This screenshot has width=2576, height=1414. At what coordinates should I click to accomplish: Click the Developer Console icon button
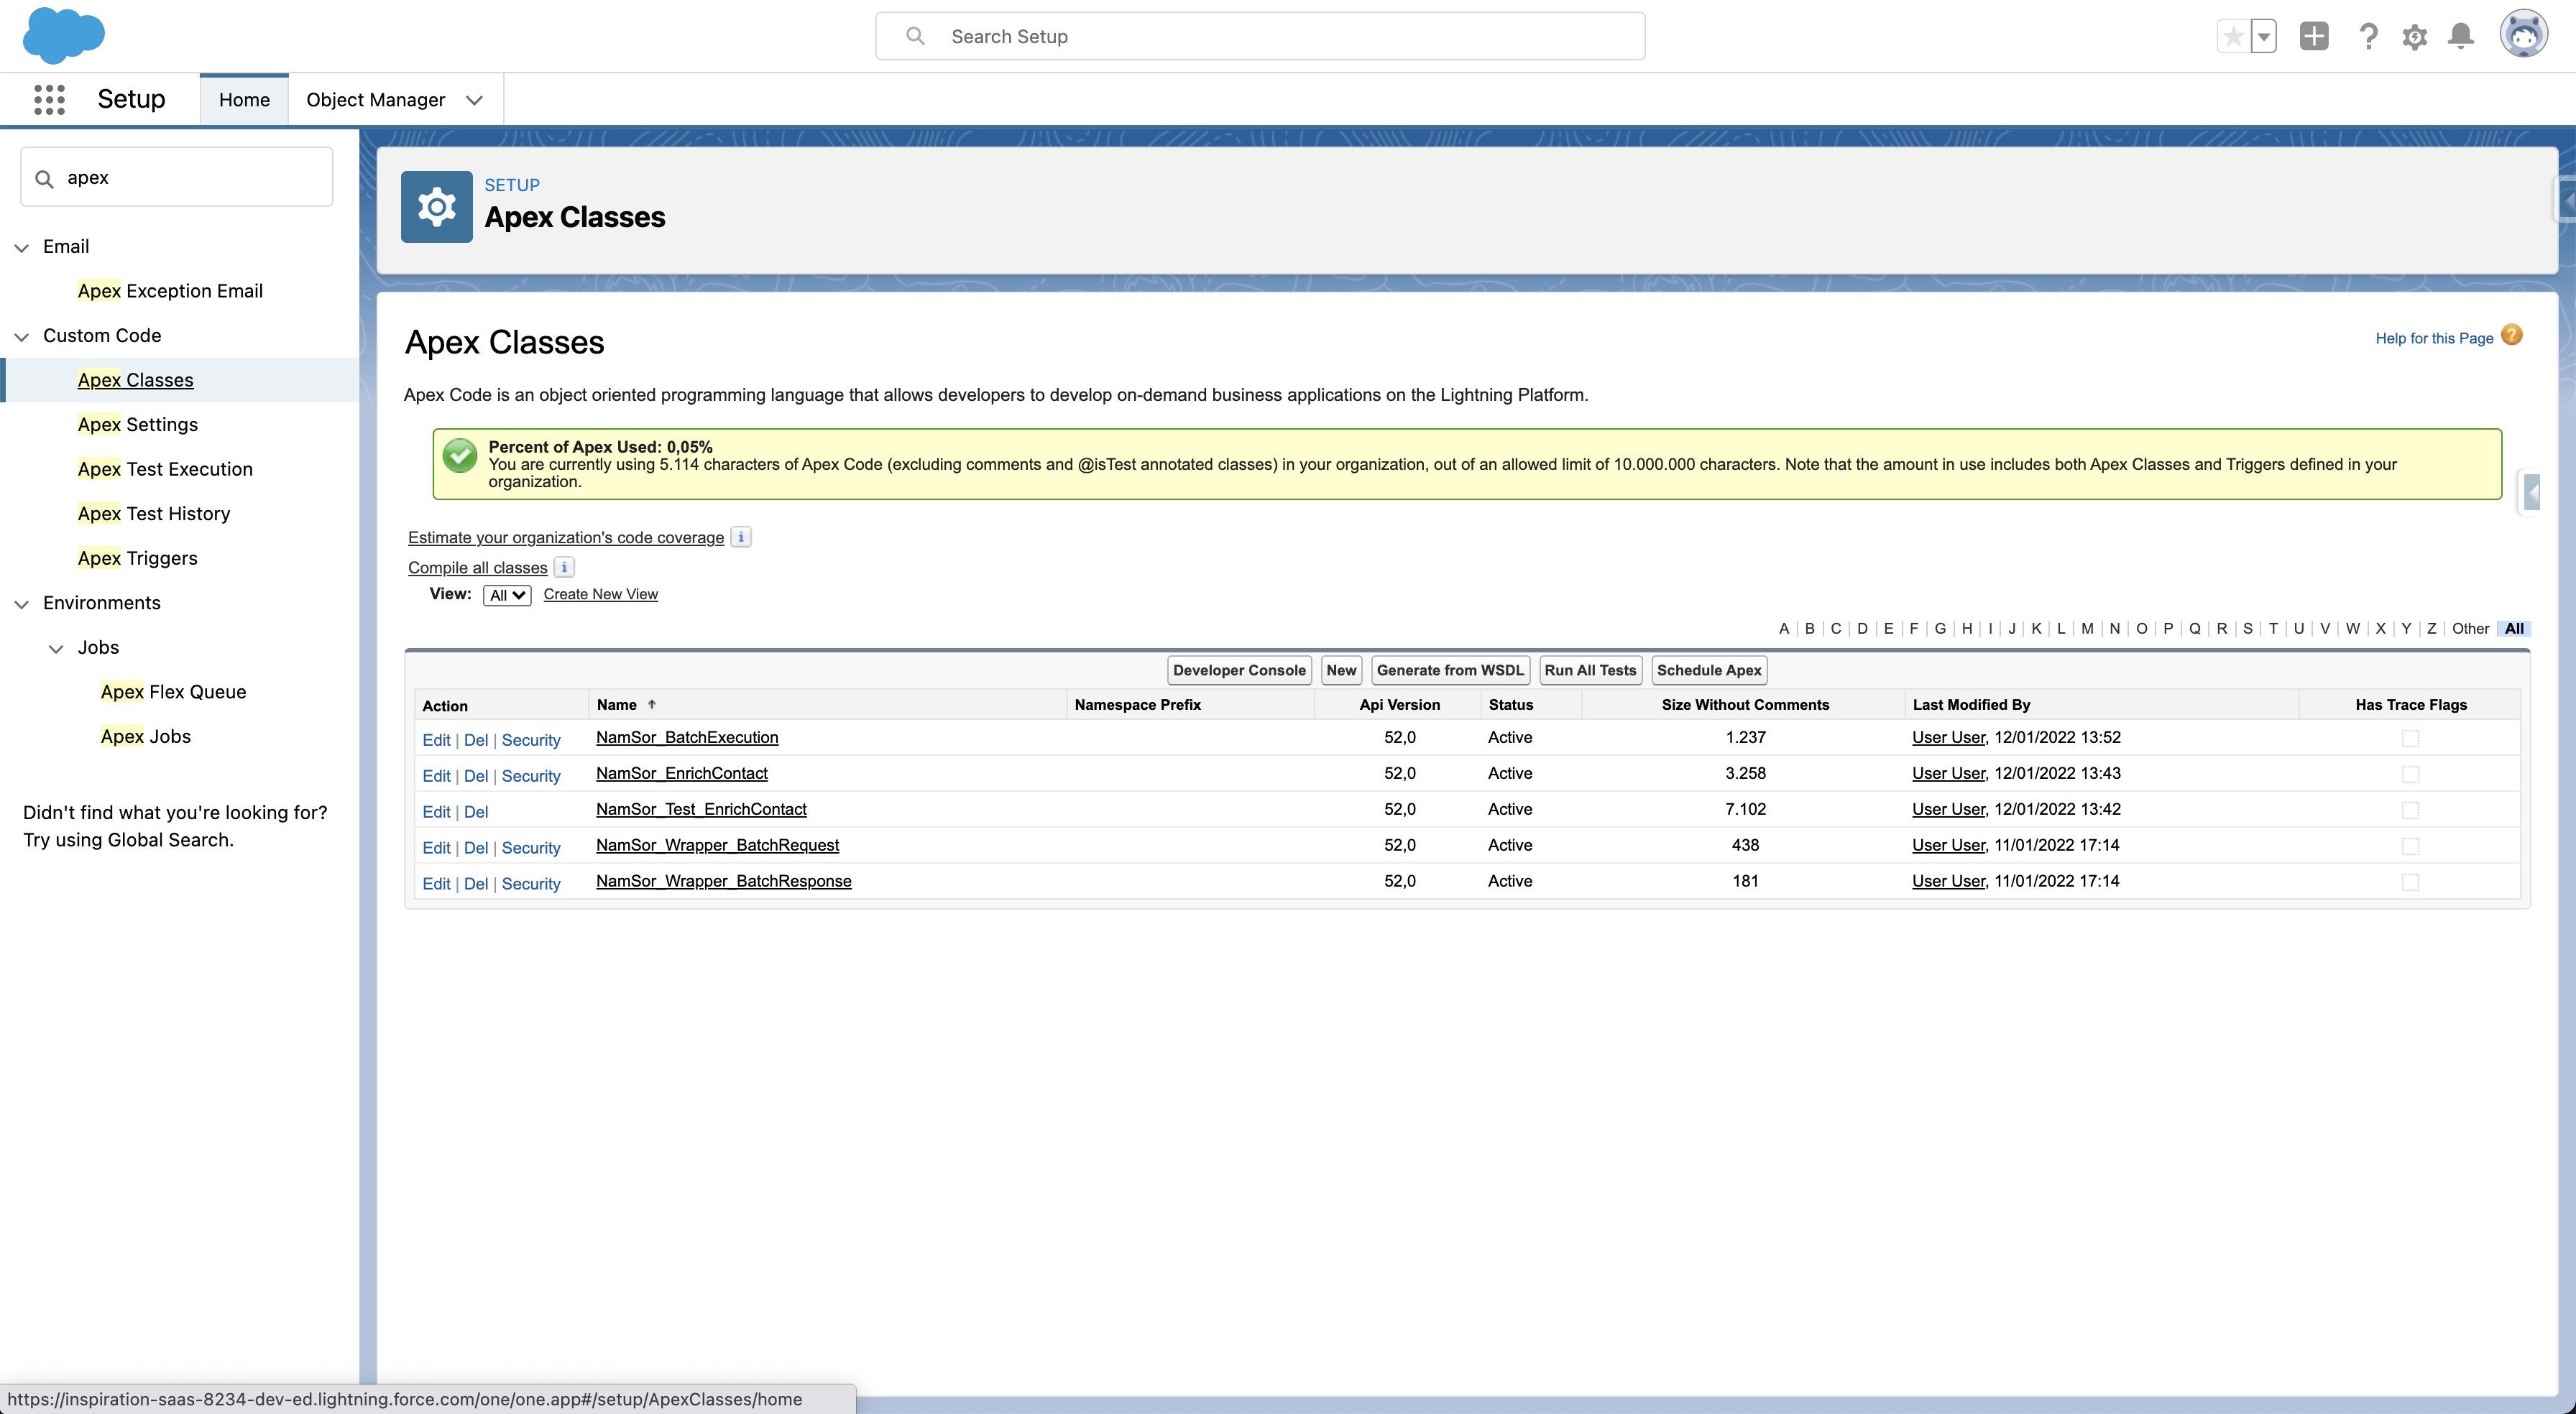coord(1238,669)
